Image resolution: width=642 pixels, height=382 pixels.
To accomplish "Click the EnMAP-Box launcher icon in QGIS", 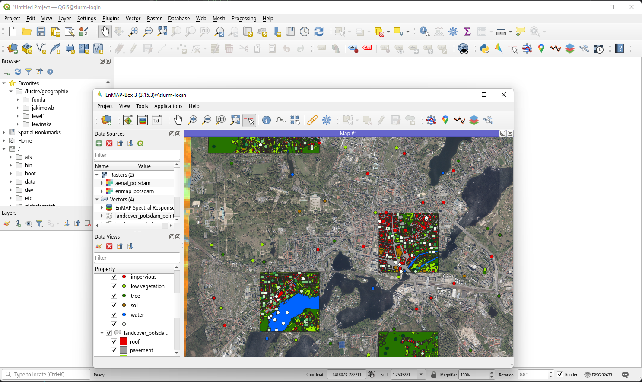I will pyautogui.click(x=499, y=48).
